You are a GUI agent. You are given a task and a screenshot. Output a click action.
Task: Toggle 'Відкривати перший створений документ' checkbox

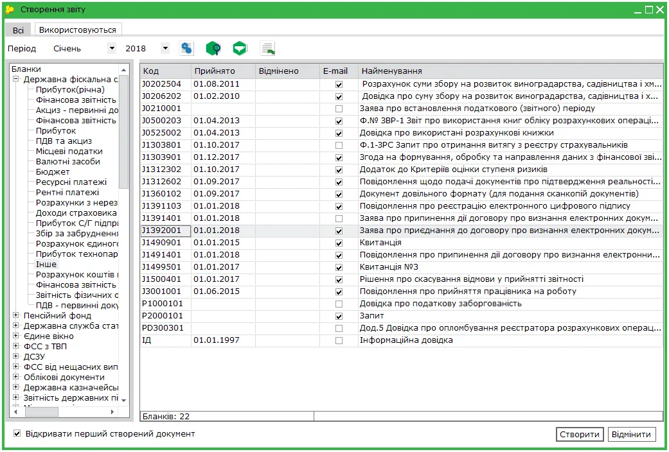coord(17,433)
